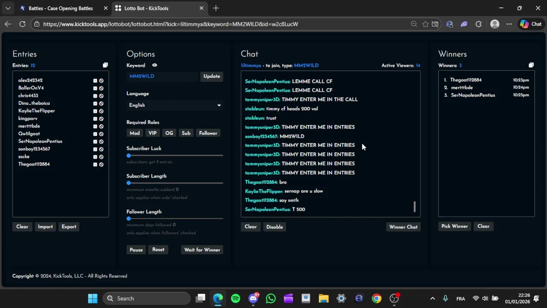Open liltimmya channel link in Chat header
Image resolution: width=547 pixels, height=308 pixels.
(x=251, y=65)
